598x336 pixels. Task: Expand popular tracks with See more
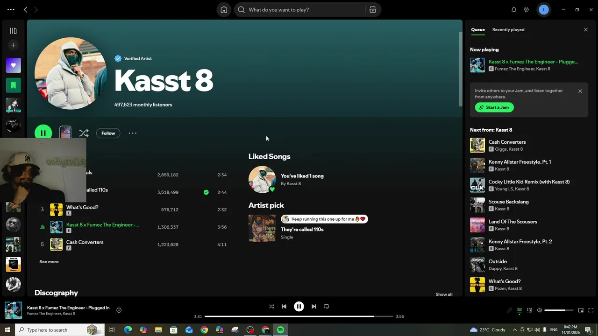(x=49, y=262)
